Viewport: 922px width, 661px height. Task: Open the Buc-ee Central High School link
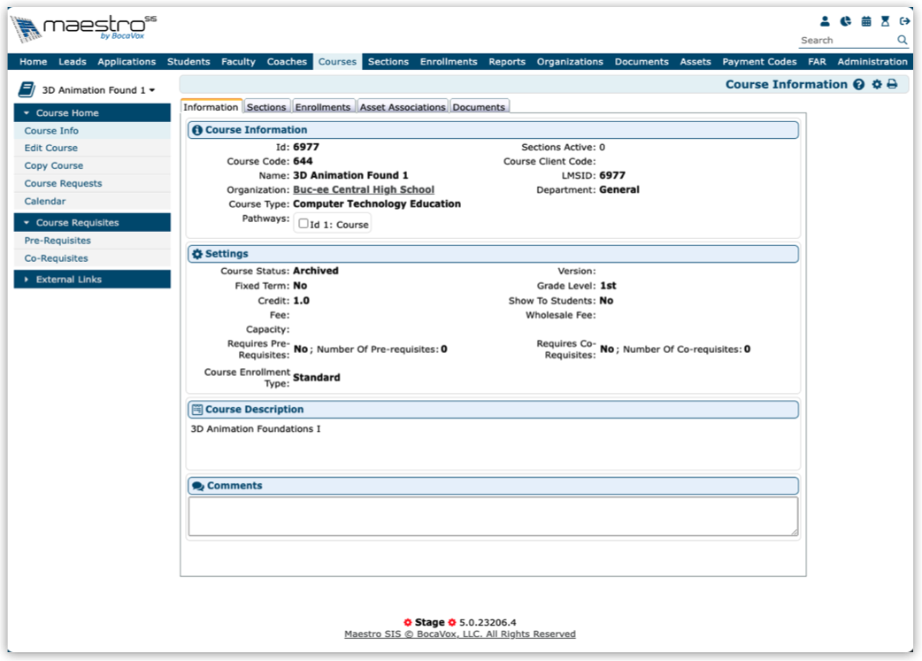click(x=364, y=189)
